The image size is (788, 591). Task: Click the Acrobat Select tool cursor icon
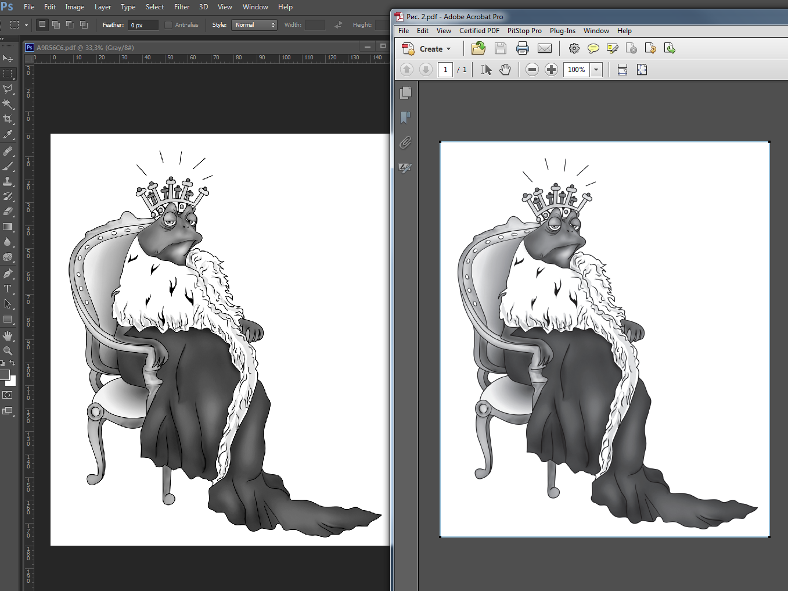pyautogui.click(x=487, y=70)
